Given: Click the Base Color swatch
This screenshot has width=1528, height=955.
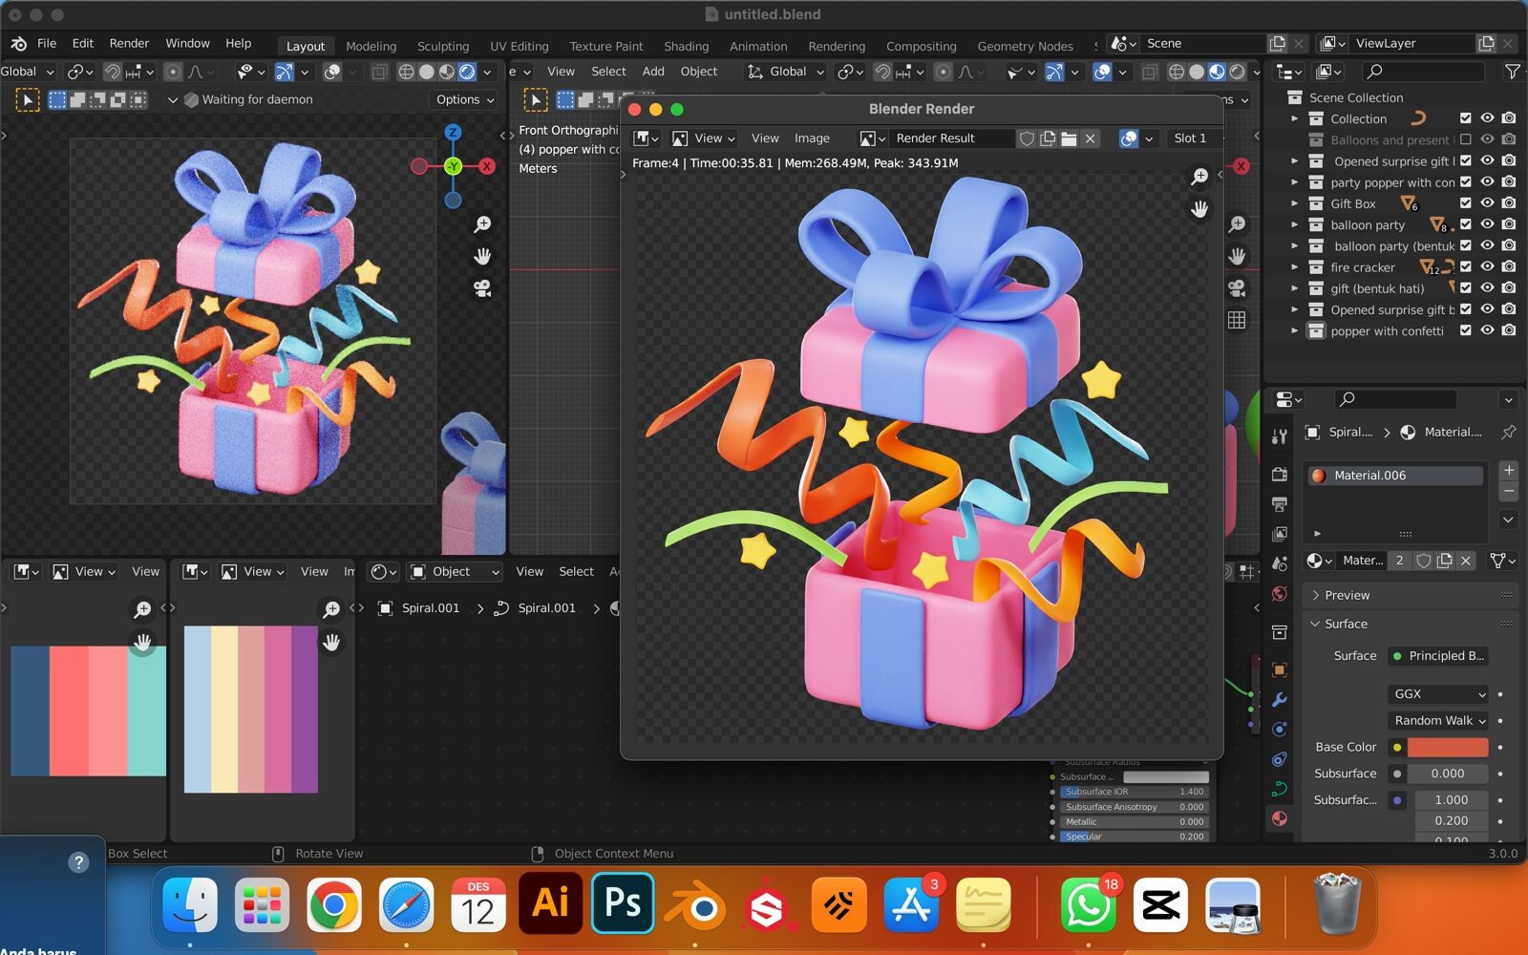Looking at the screenshot, I should click(x=1448, y=747).
